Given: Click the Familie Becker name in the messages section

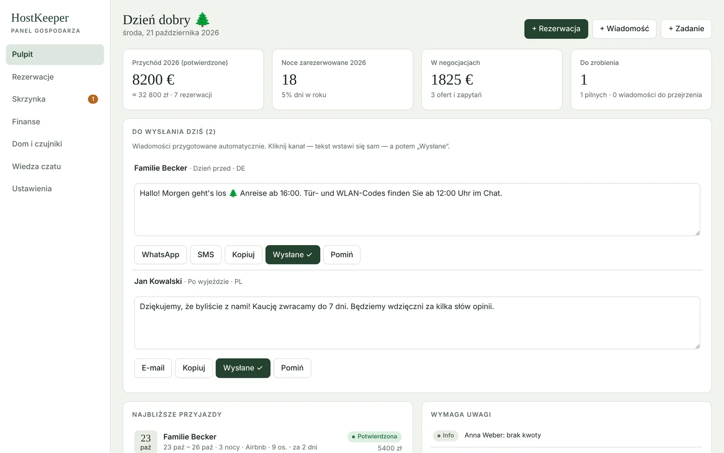Looking at the screenshot, I should [161, 168].
